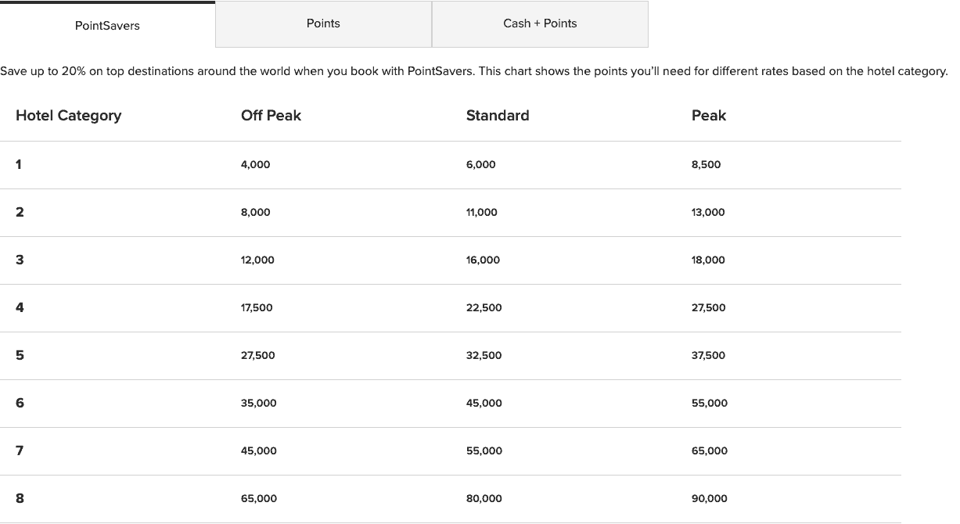Click the 8,500 Peak value for Category 1

tap(706, 165)
